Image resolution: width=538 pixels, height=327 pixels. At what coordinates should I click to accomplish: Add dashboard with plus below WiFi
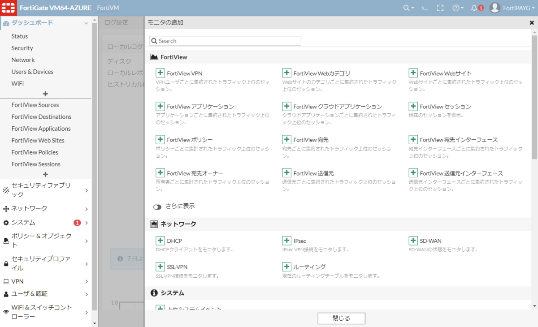tap(45, 94)
